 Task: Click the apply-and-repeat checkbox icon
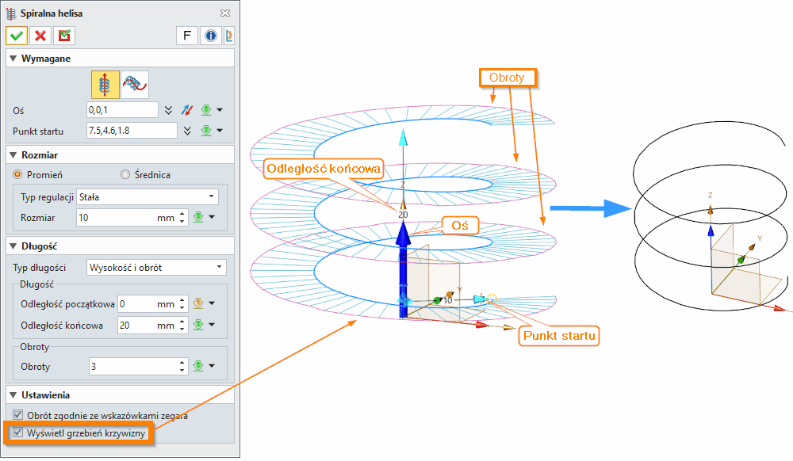(x=64, y=36)
